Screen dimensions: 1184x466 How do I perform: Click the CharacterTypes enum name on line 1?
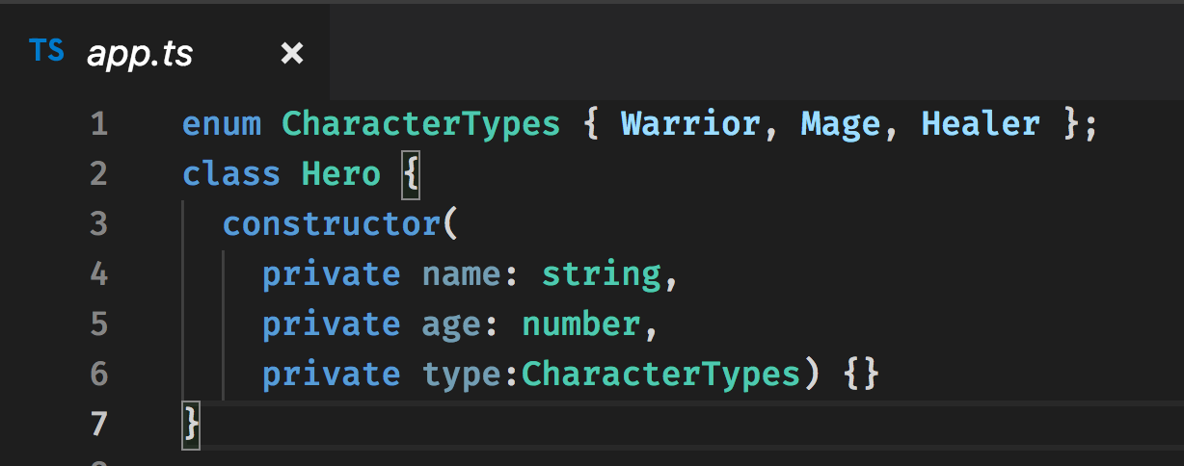coord(420,125)
